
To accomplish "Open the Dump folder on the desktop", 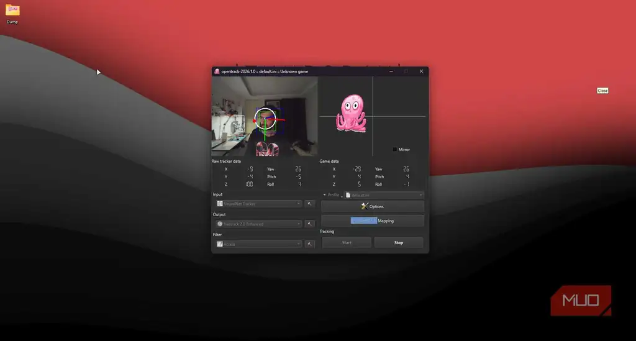I will [x=12, y=14].
